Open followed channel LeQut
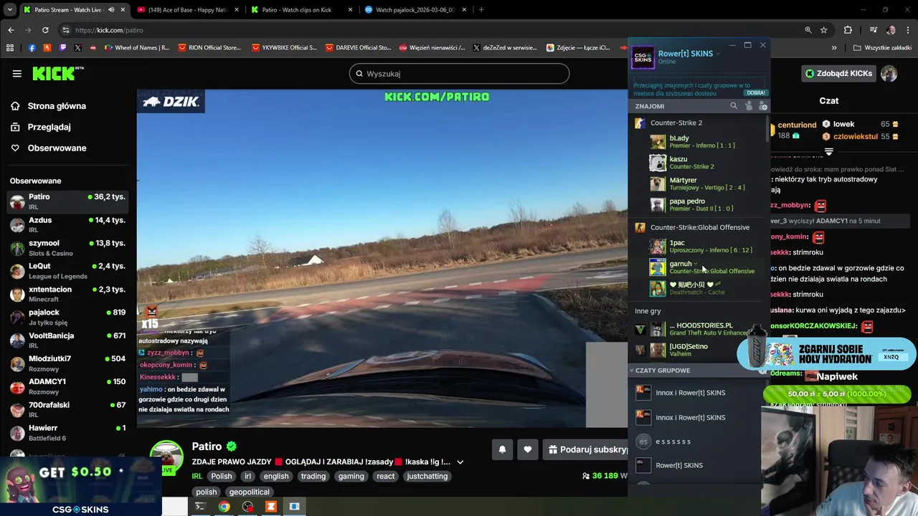Image resolution: width=918 pixels, height=516 pixels. pyautogui.click(x=67, y=271)
